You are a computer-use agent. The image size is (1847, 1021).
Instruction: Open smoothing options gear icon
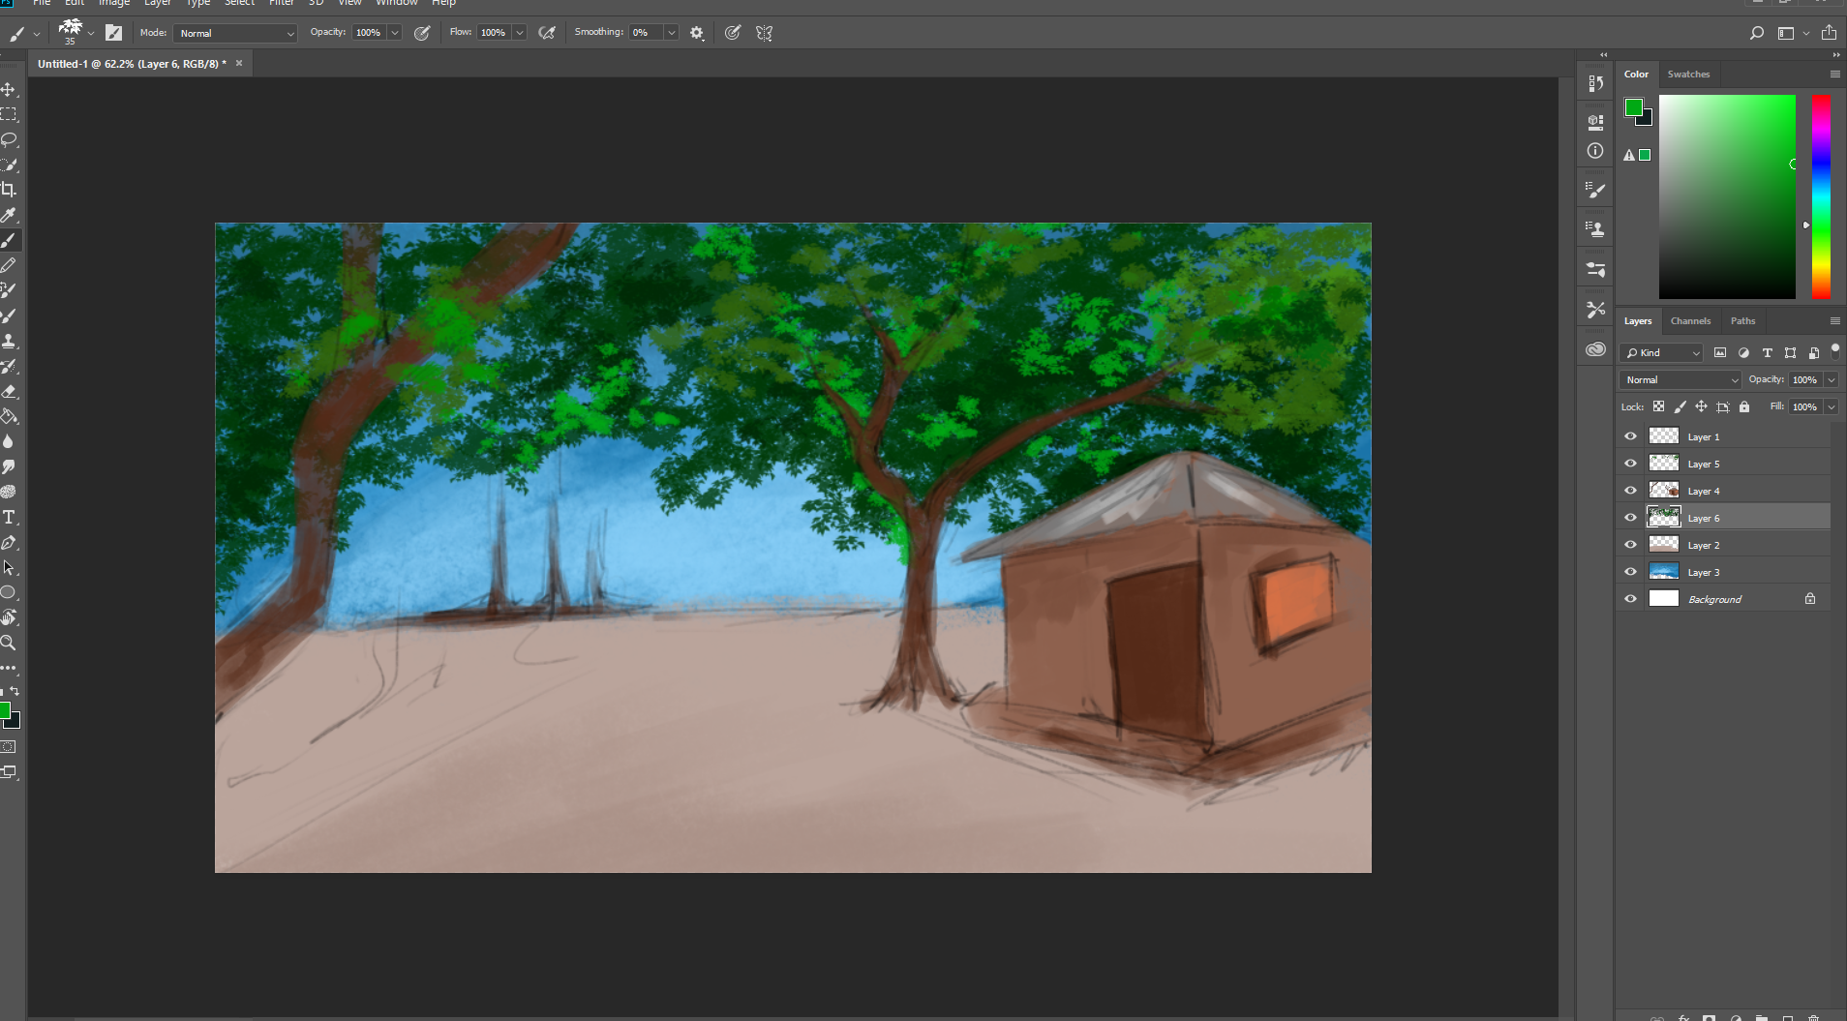tap(696, 33)
